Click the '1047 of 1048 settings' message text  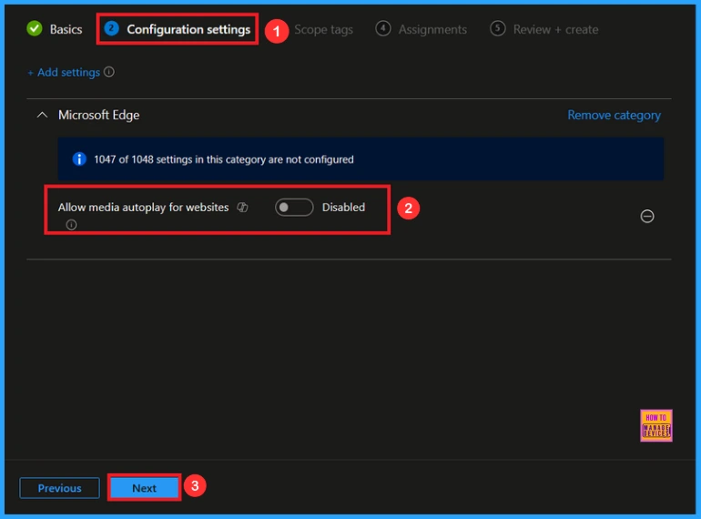[x=224, y=159]
